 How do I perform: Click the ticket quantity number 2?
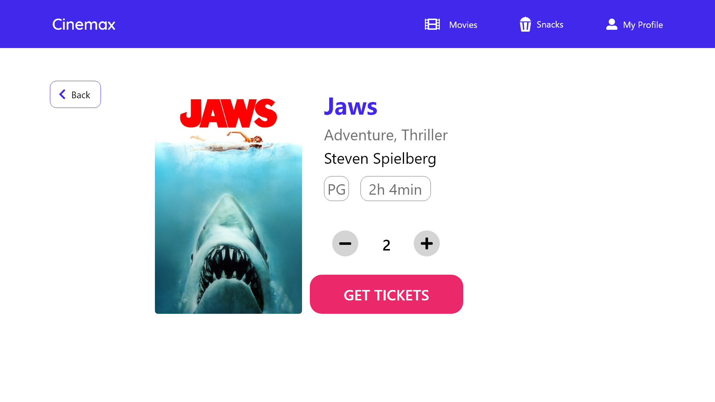click(387, 245)
